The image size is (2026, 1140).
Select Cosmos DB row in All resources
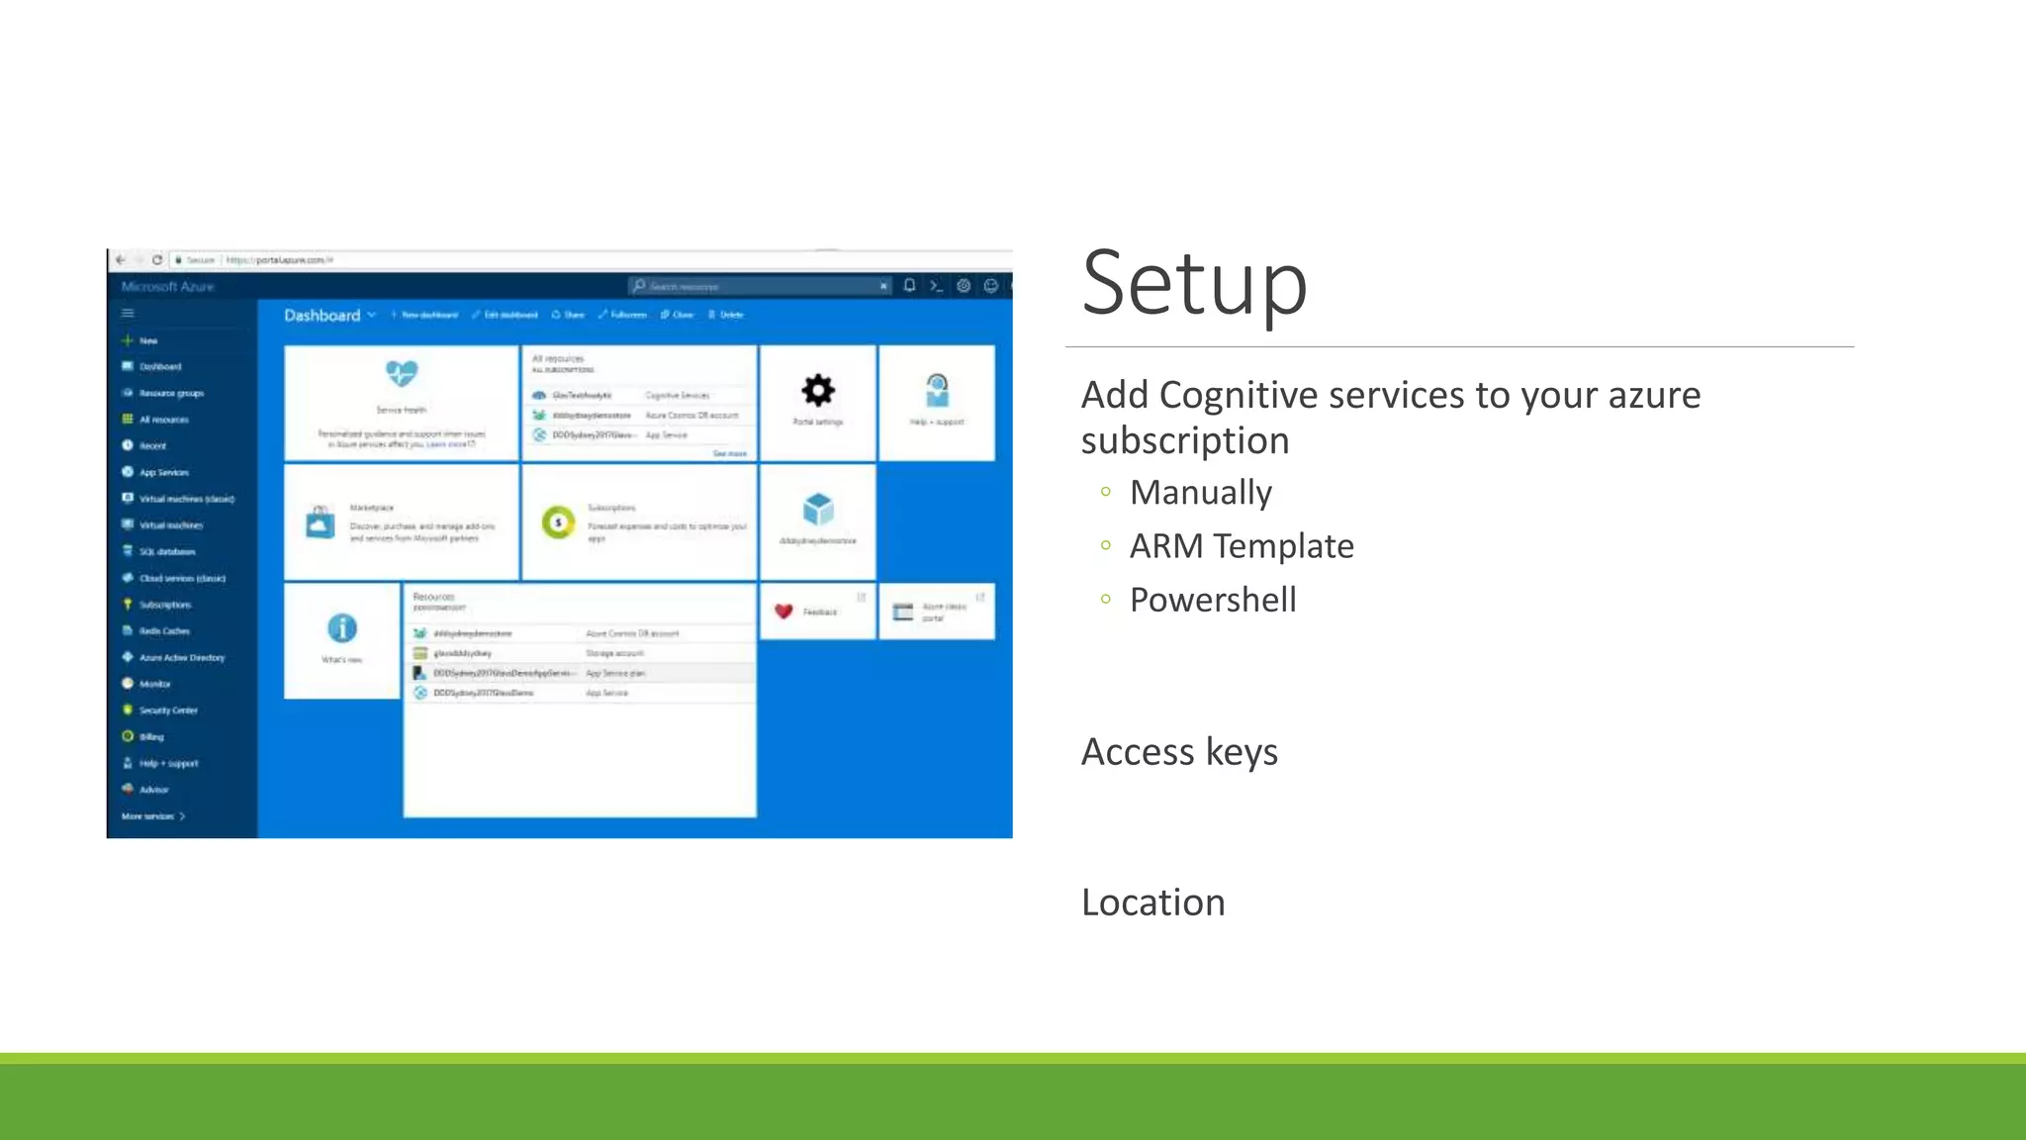[639, 415]
